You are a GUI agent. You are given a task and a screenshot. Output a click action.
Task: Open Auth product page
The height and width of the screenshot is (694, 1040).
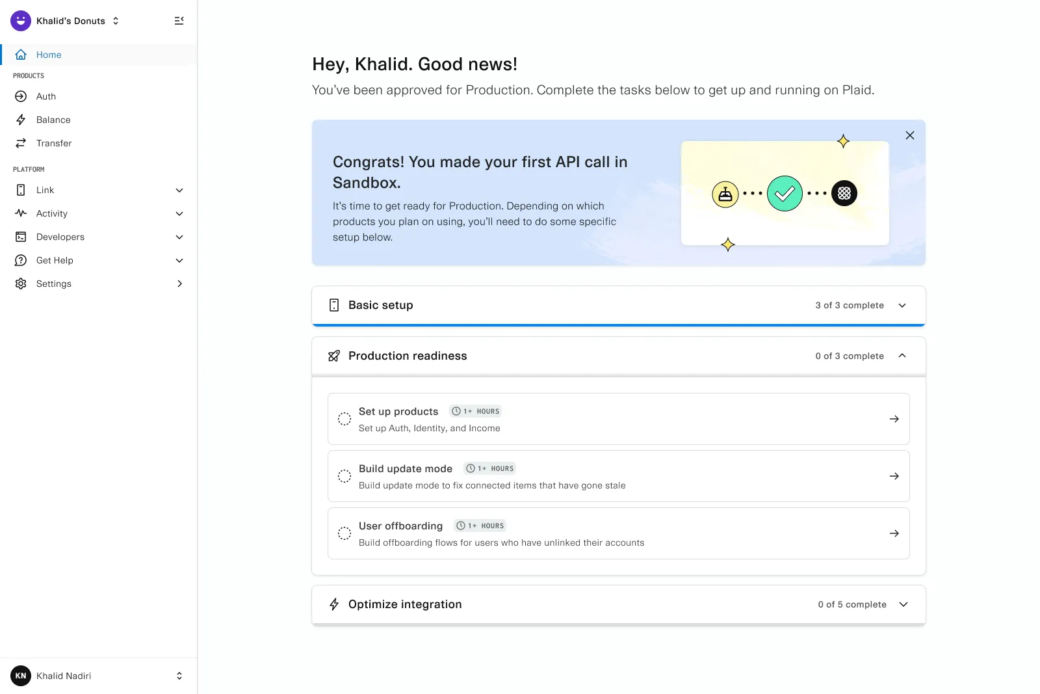(x=99, y=96)
